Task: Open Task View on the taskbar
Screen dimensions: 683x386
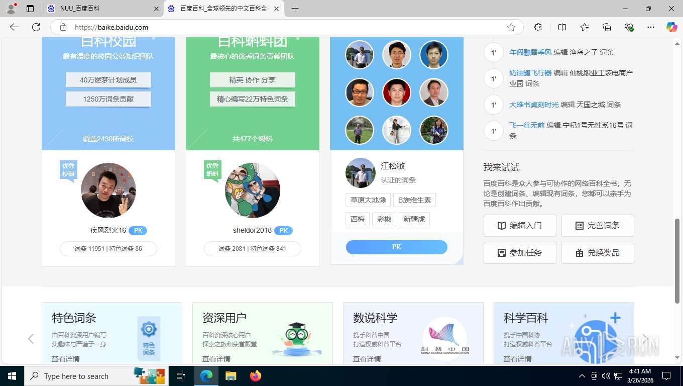Action: [181, 376]
